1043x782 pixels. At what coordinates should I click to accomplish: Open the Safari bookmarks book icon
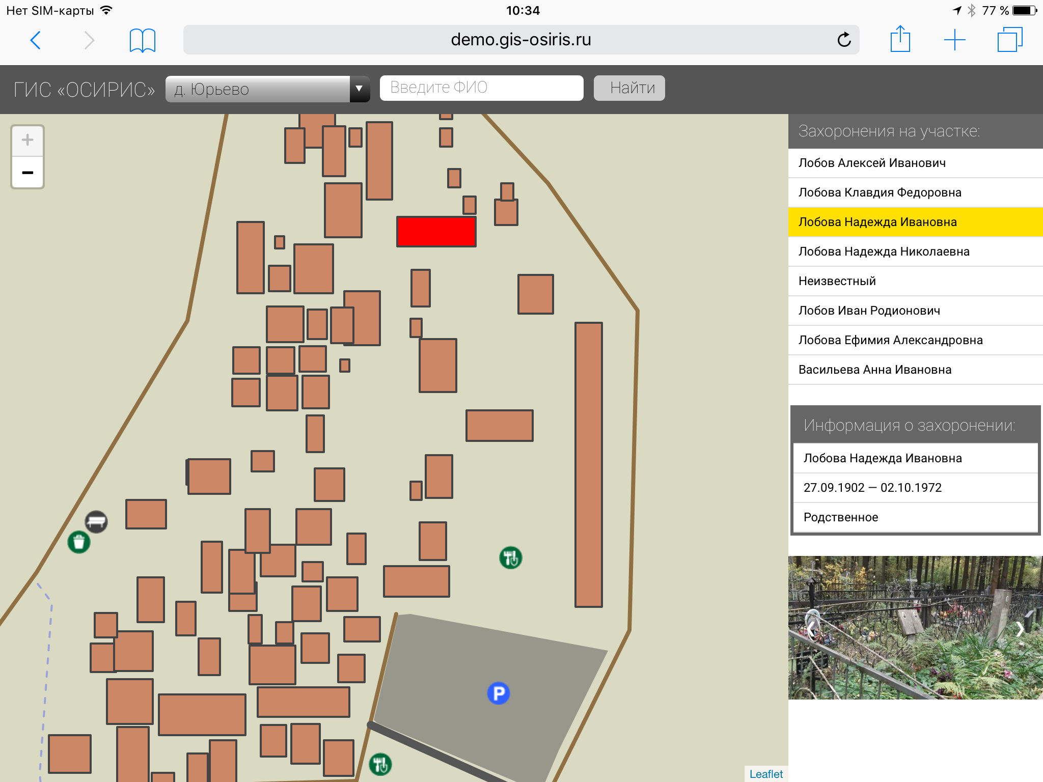point(142,40)
